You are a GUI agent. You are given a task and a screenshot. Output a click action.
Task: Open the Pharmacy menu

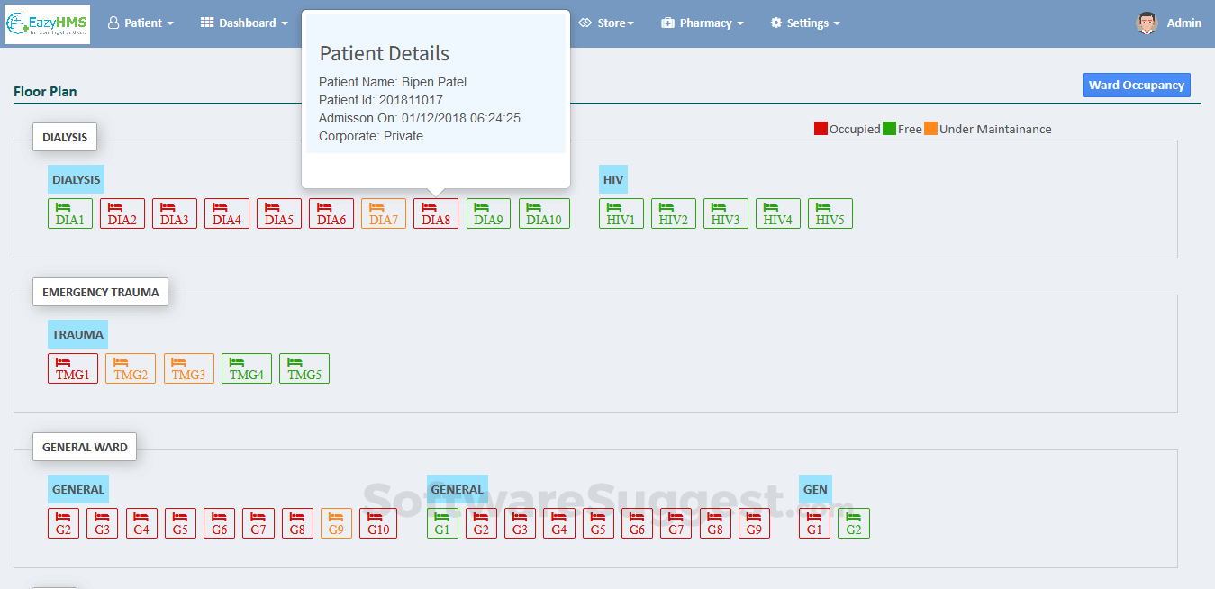703,23
